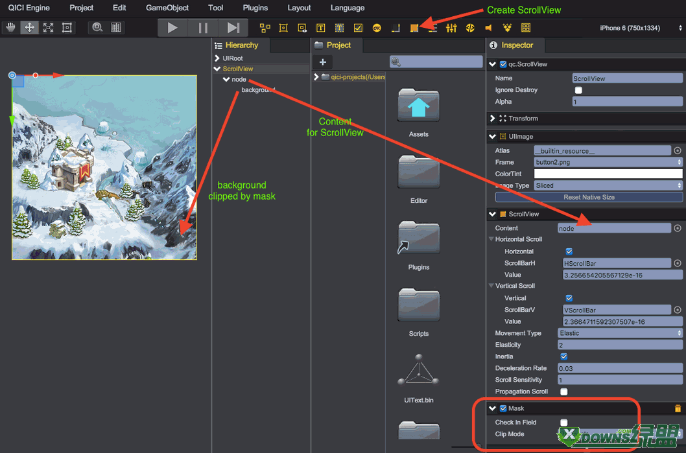686x453 pixels.
Task: Click the particle dots icon in toolbar
Action: tap(507, 28)
